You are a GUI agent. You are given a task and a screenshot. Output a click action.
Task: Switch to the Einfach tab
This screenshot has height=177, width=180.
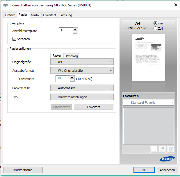coord(10,15)
